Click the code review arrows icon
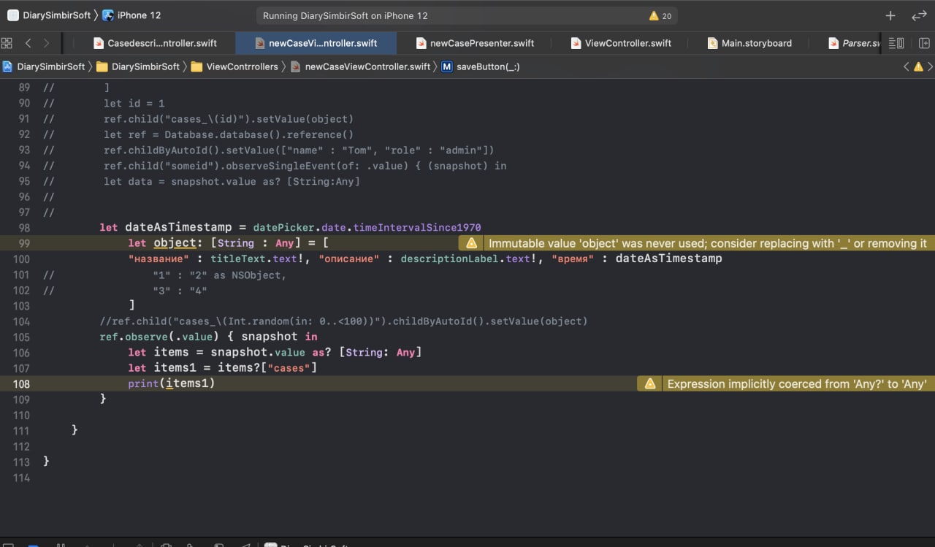Image resolution: width=935 pixels, height=547 pixels. (x=918, y=15)
